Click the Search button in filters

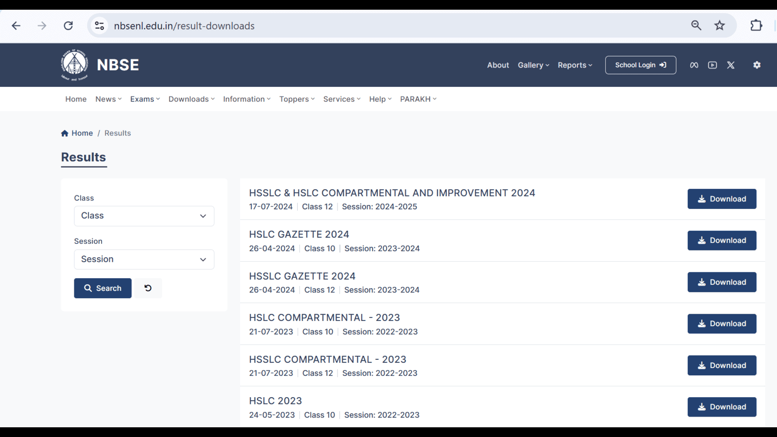[x=102, y=288]
